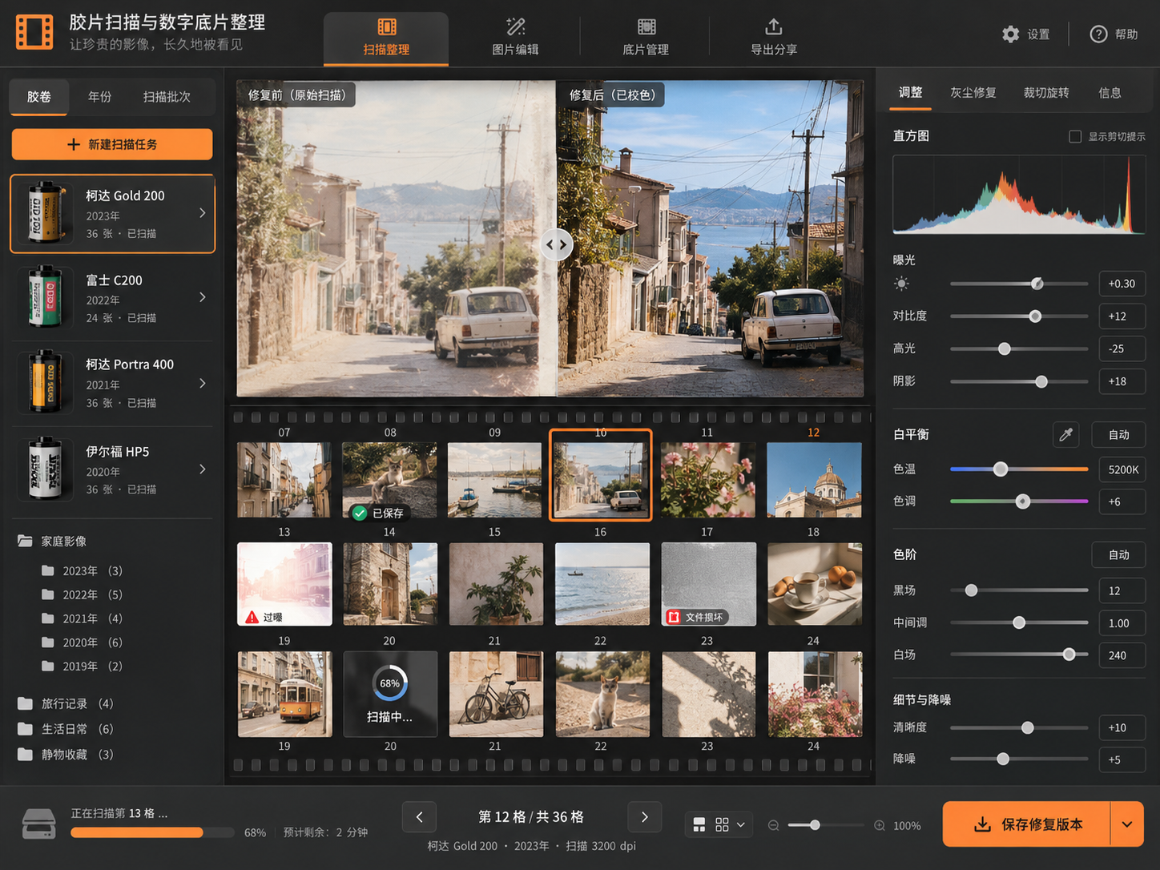
Task: Go to the next frame arrow
Action: pos(645,817)
